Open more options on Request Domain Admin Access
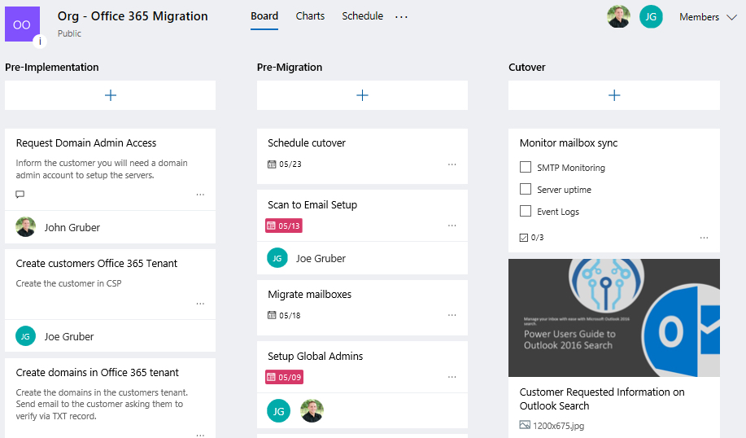 200,195
